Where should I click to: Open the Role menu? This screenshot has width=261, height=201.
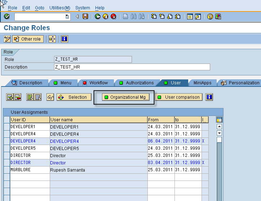click(13, 8)
